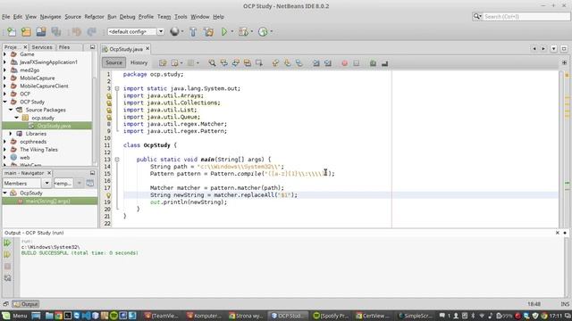Click the Build Project hammer icon
572x321 pixels.
pos(193,32)
